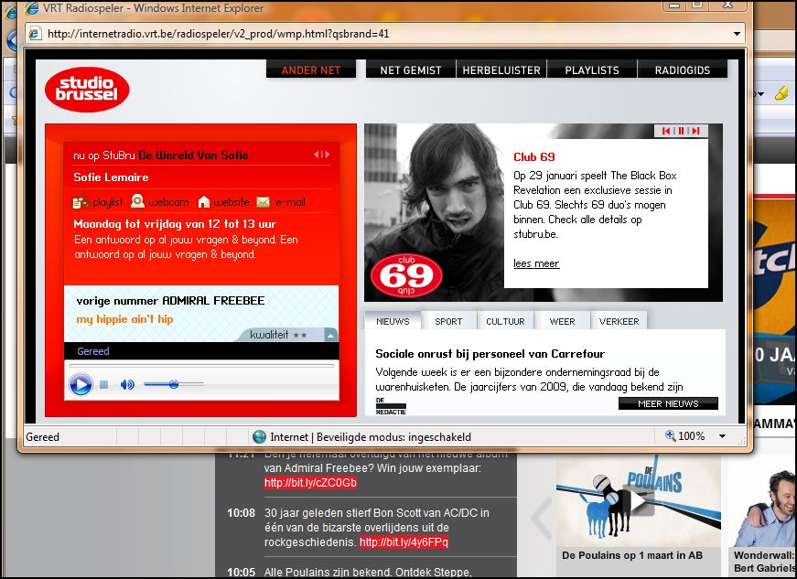Click the Internet zone globe icon

click(259, 437)
